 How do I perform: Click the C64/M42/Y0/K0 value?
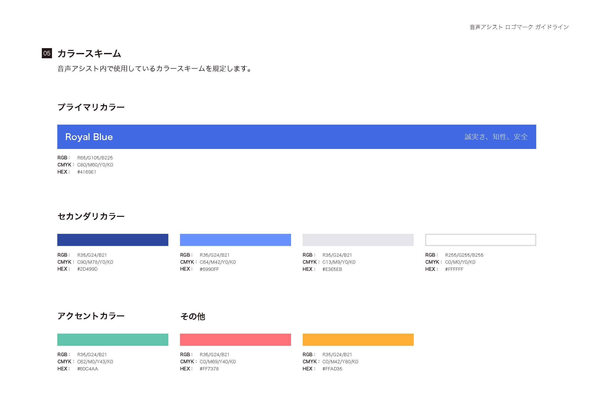pyautogui.click(x=218, y=262)
